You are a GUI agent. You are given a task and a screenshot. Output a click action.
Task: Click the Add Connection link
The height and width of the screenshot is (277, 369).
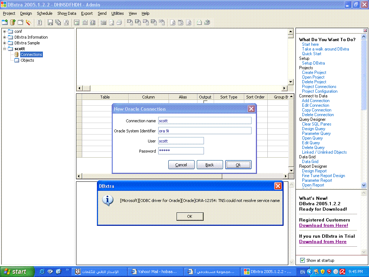[315, 101]
